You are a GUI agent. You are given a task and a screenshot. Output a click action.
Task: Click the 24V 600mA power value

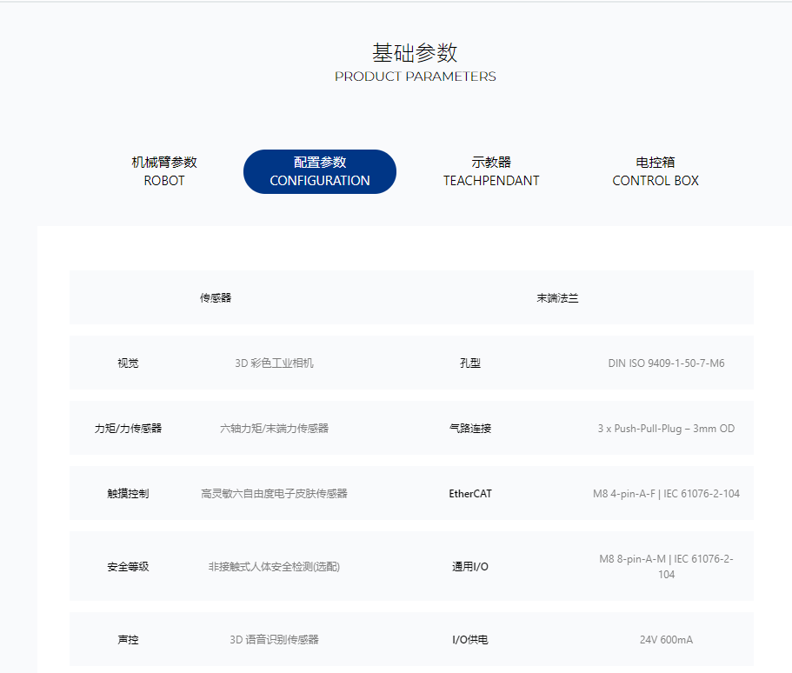pos(666,640)
